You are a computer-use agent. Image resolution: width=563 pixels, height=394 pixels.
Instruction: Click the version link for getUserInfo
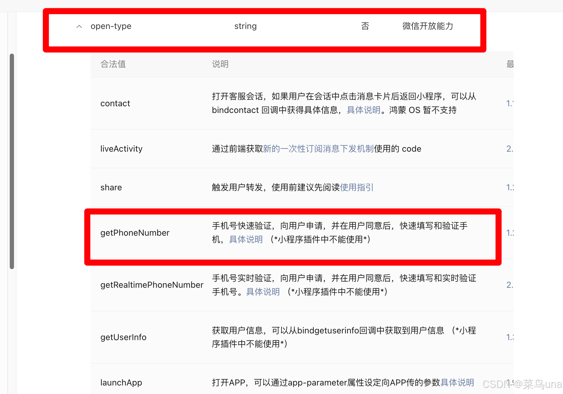point(510,337)
